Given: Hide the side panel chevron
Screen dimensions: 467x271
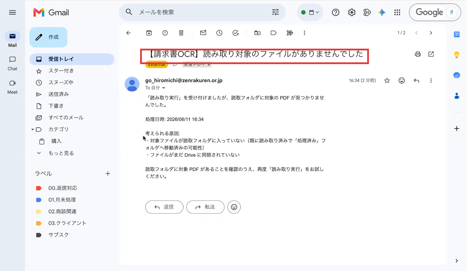Looking at the screenshot, I should click(x=457, y=261).
